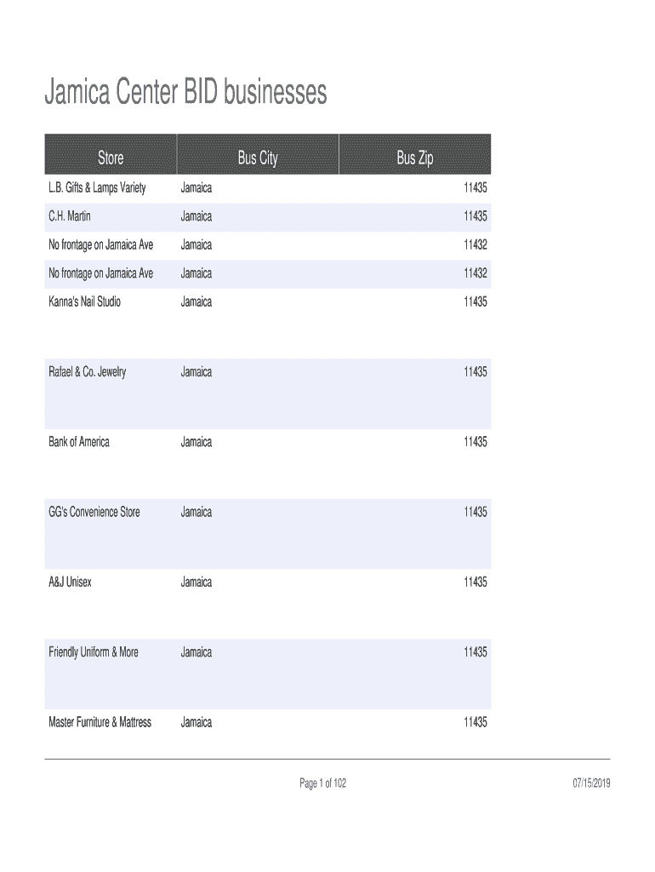Click the L.B. Gifts & Lamps Variety entry
Viewport: 655px width, 872px height.
[97, 188]
